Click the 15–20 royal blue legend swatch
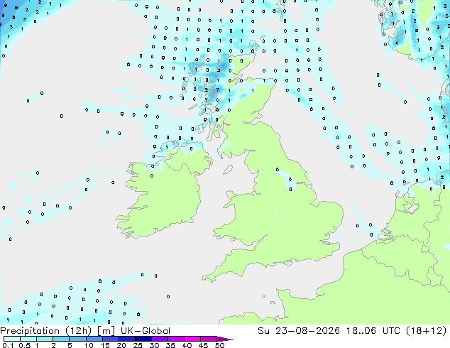The width and height of the screenshot is (450, 348). (x=111, y=339)
